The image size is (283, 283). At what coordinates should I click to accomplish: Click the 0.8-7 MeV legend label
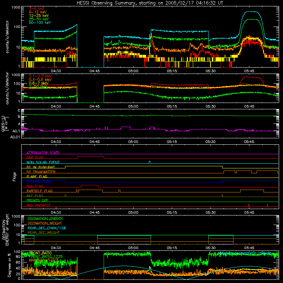[x=39, y=83]
